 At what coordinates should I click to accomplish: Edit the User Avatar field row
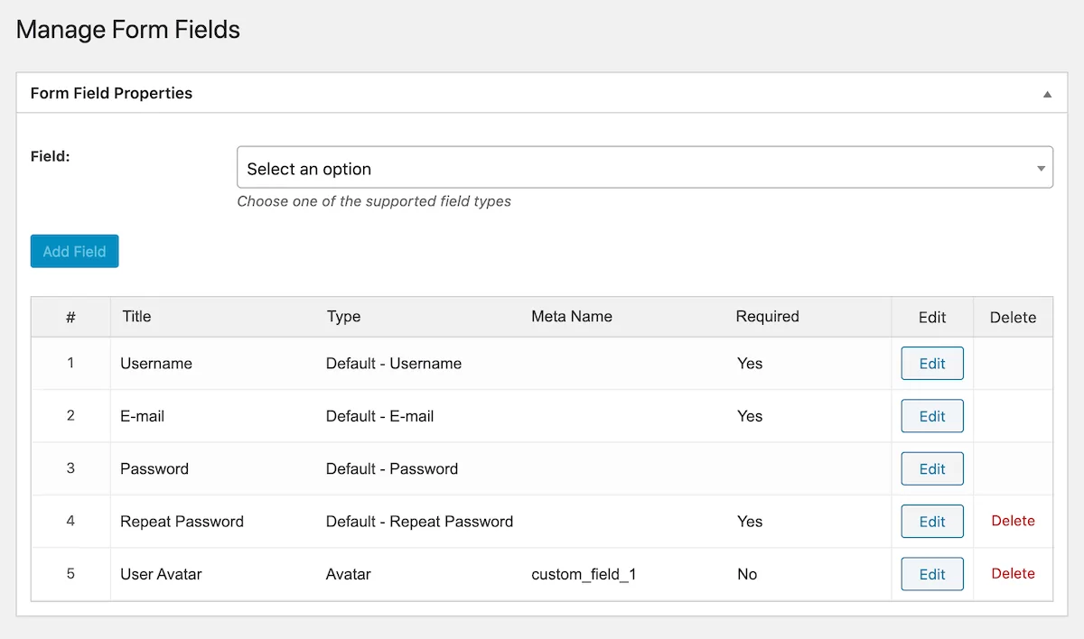tap(932, 574)
